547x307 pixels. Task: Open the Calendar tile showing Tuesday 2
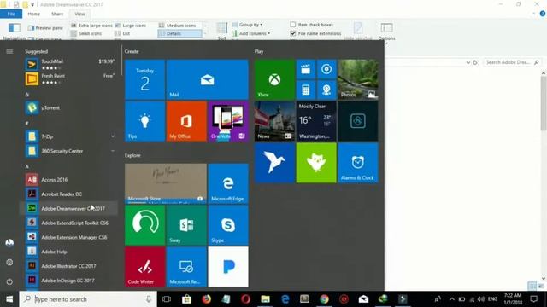tap(144, 79)
